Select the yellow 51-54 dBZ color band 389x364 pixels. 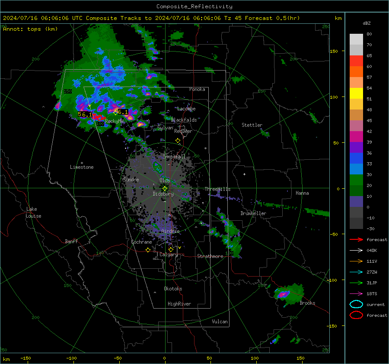(356, 93)
